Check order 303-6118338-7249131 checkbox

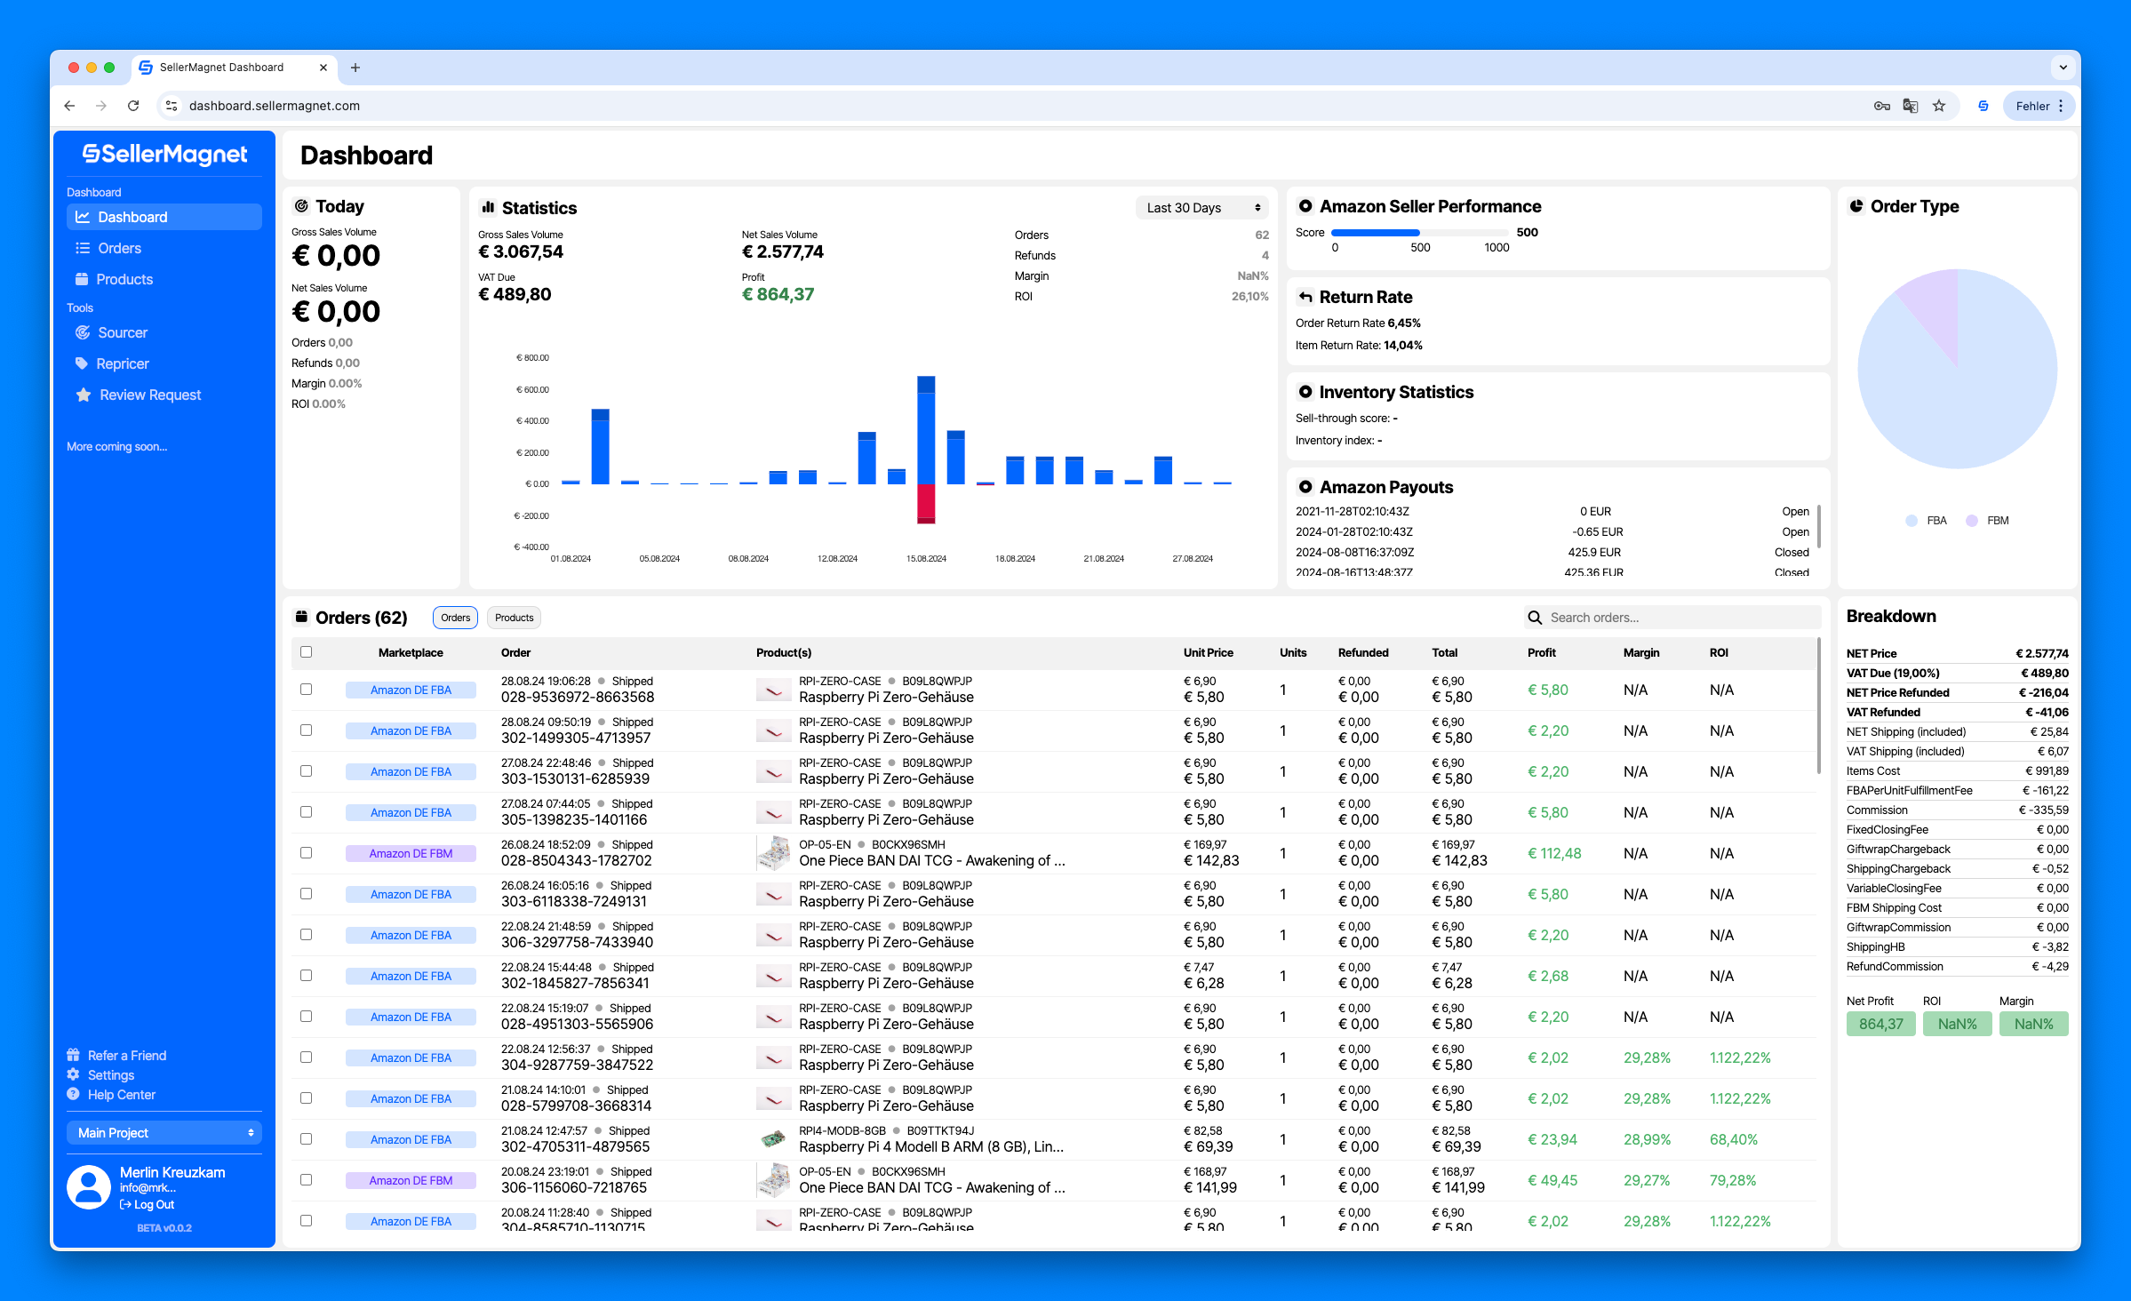[x=307, y=894]
